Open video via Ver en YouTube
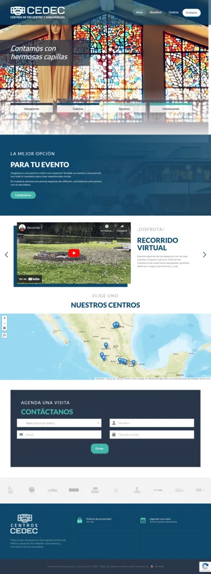This screenshot has height=574, width=211. tap(30, 279)
